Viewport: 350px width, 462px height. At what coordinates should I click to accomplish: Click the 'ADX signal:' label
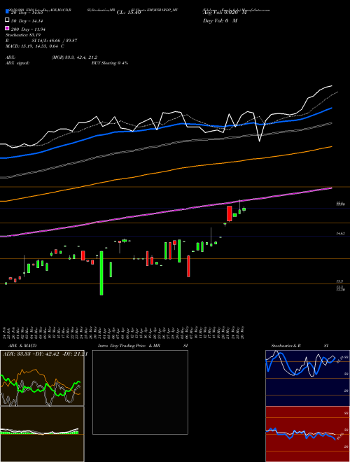[x=17, y=63]
